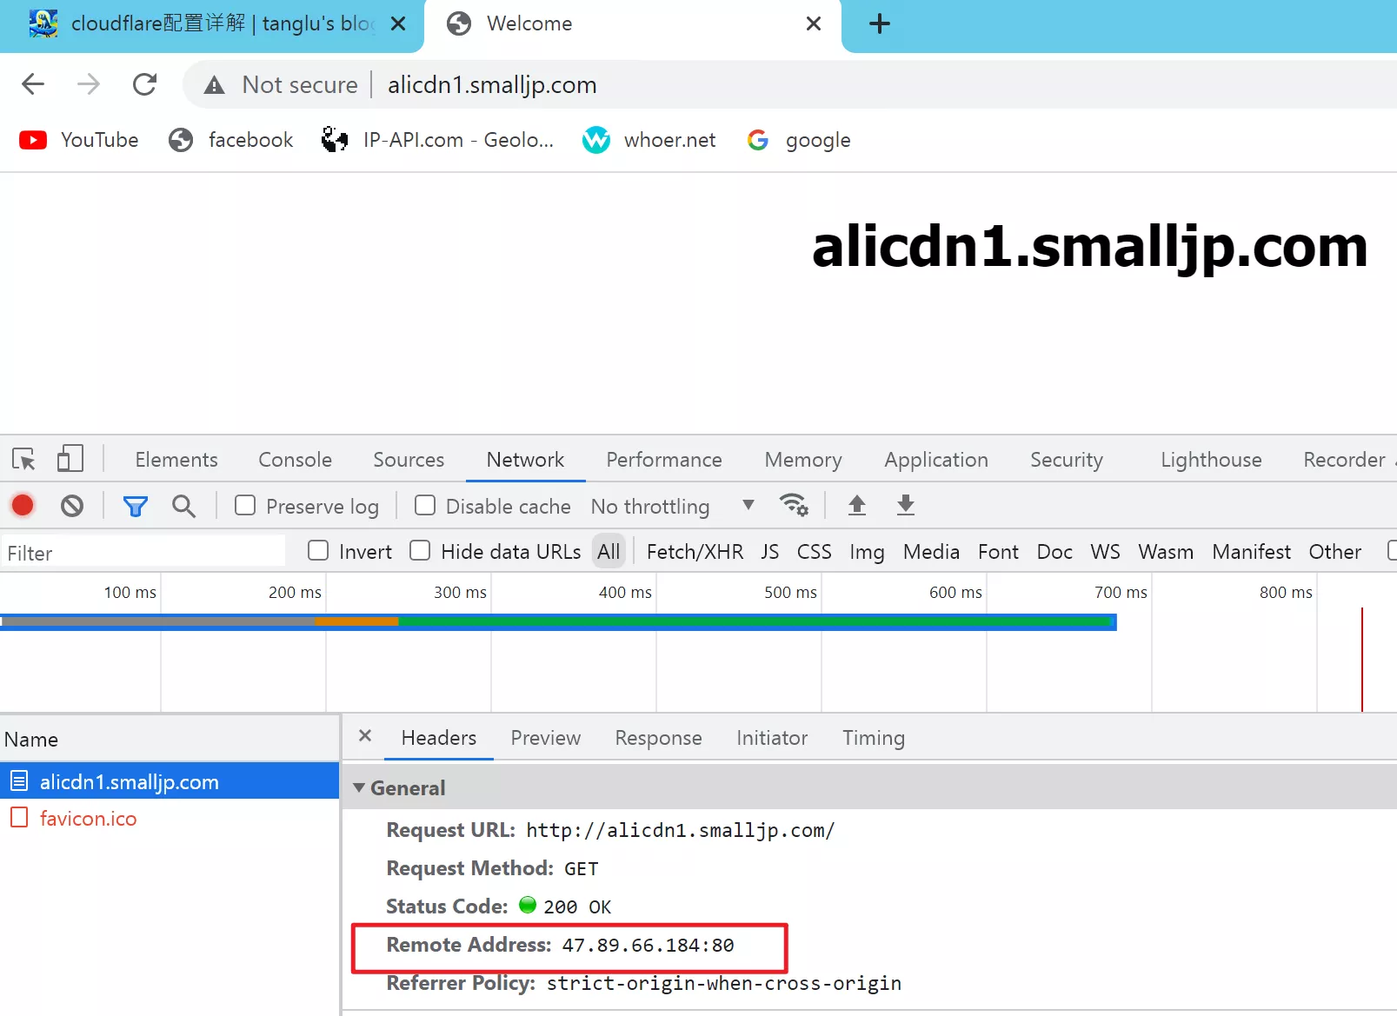1397x1016 pixels.
Task: Collapse the General headers section
Action: 359,787
